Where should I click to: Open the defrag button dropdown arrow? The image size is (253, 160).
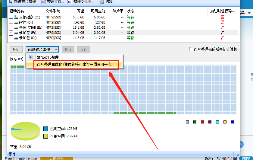[x=56, y=50]
